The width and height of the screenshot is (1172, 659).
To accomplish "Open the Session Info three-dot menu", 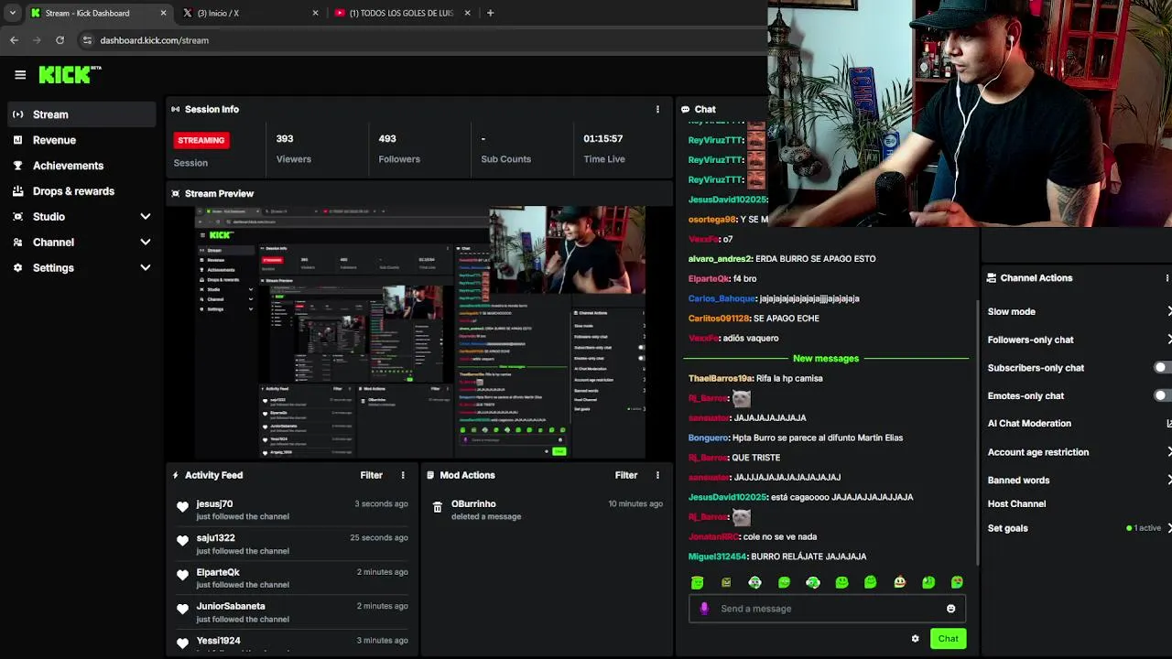I will (x=657, y=109).
